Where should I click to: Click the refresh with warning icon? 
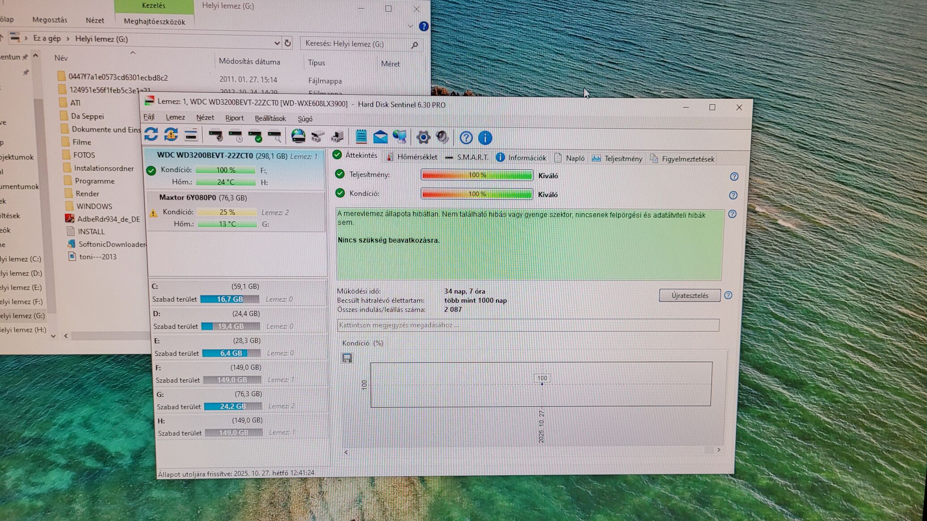171,135
